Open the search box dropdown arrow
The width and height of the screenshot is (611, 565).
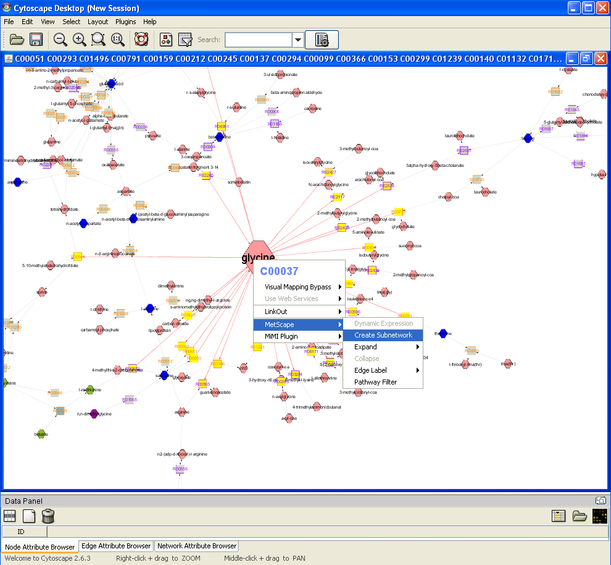click(297, 40)
